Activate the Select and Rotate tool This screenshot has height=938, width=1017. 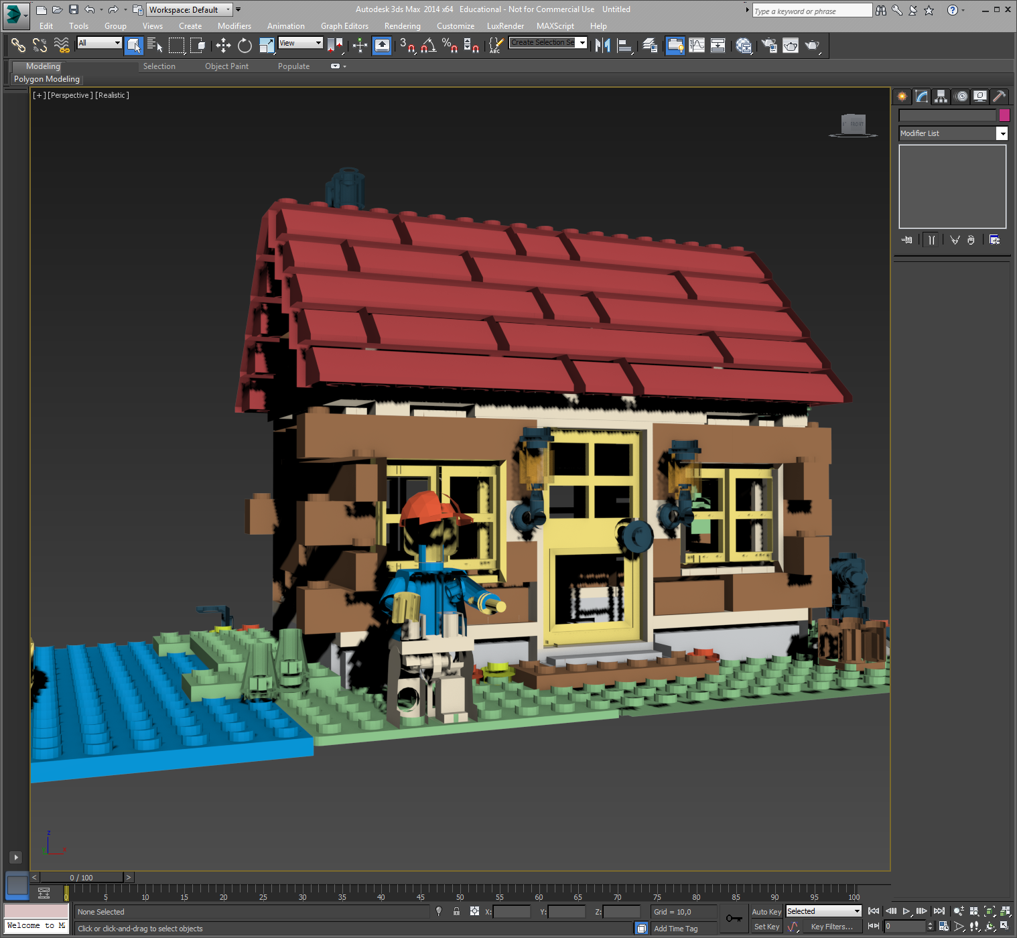tap(245, 46)
